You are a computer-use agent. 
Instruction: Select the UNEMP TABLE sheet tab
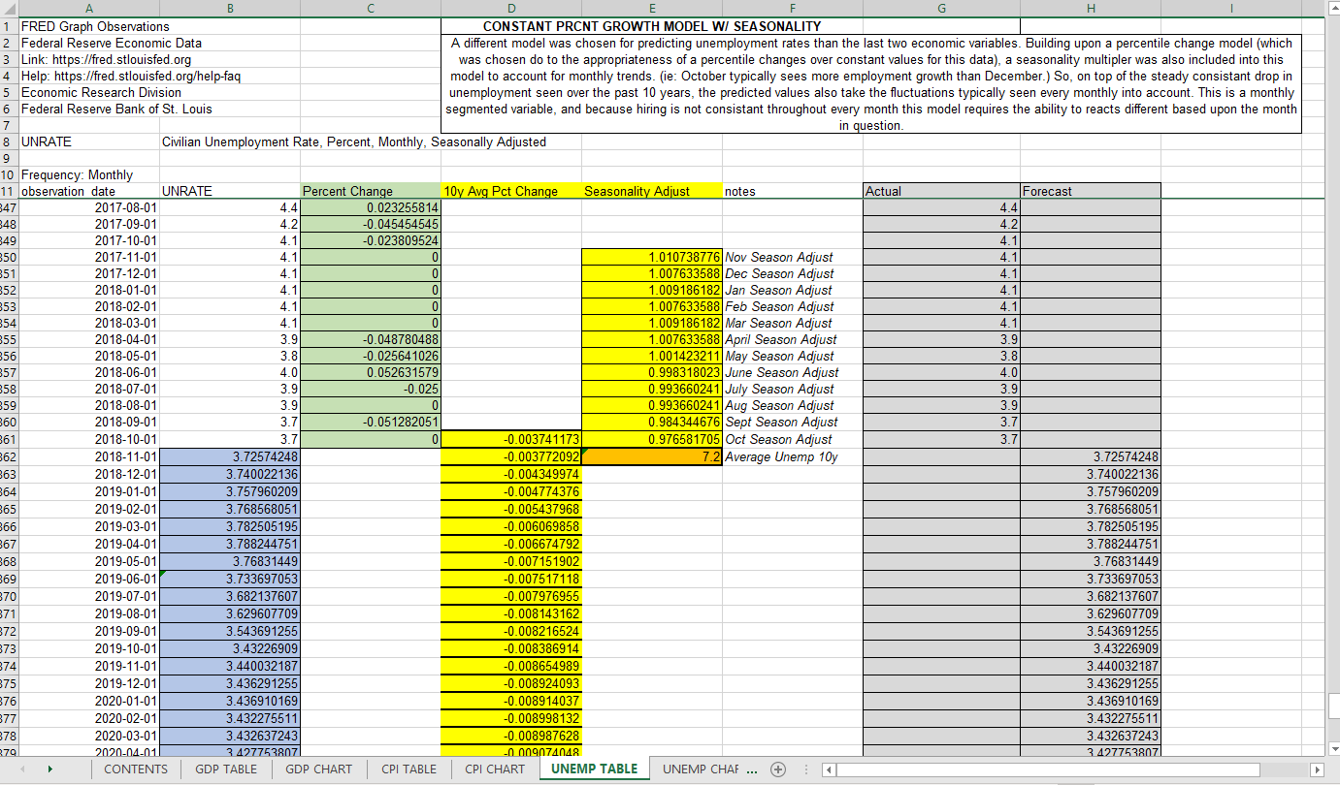tap(595, 769)
